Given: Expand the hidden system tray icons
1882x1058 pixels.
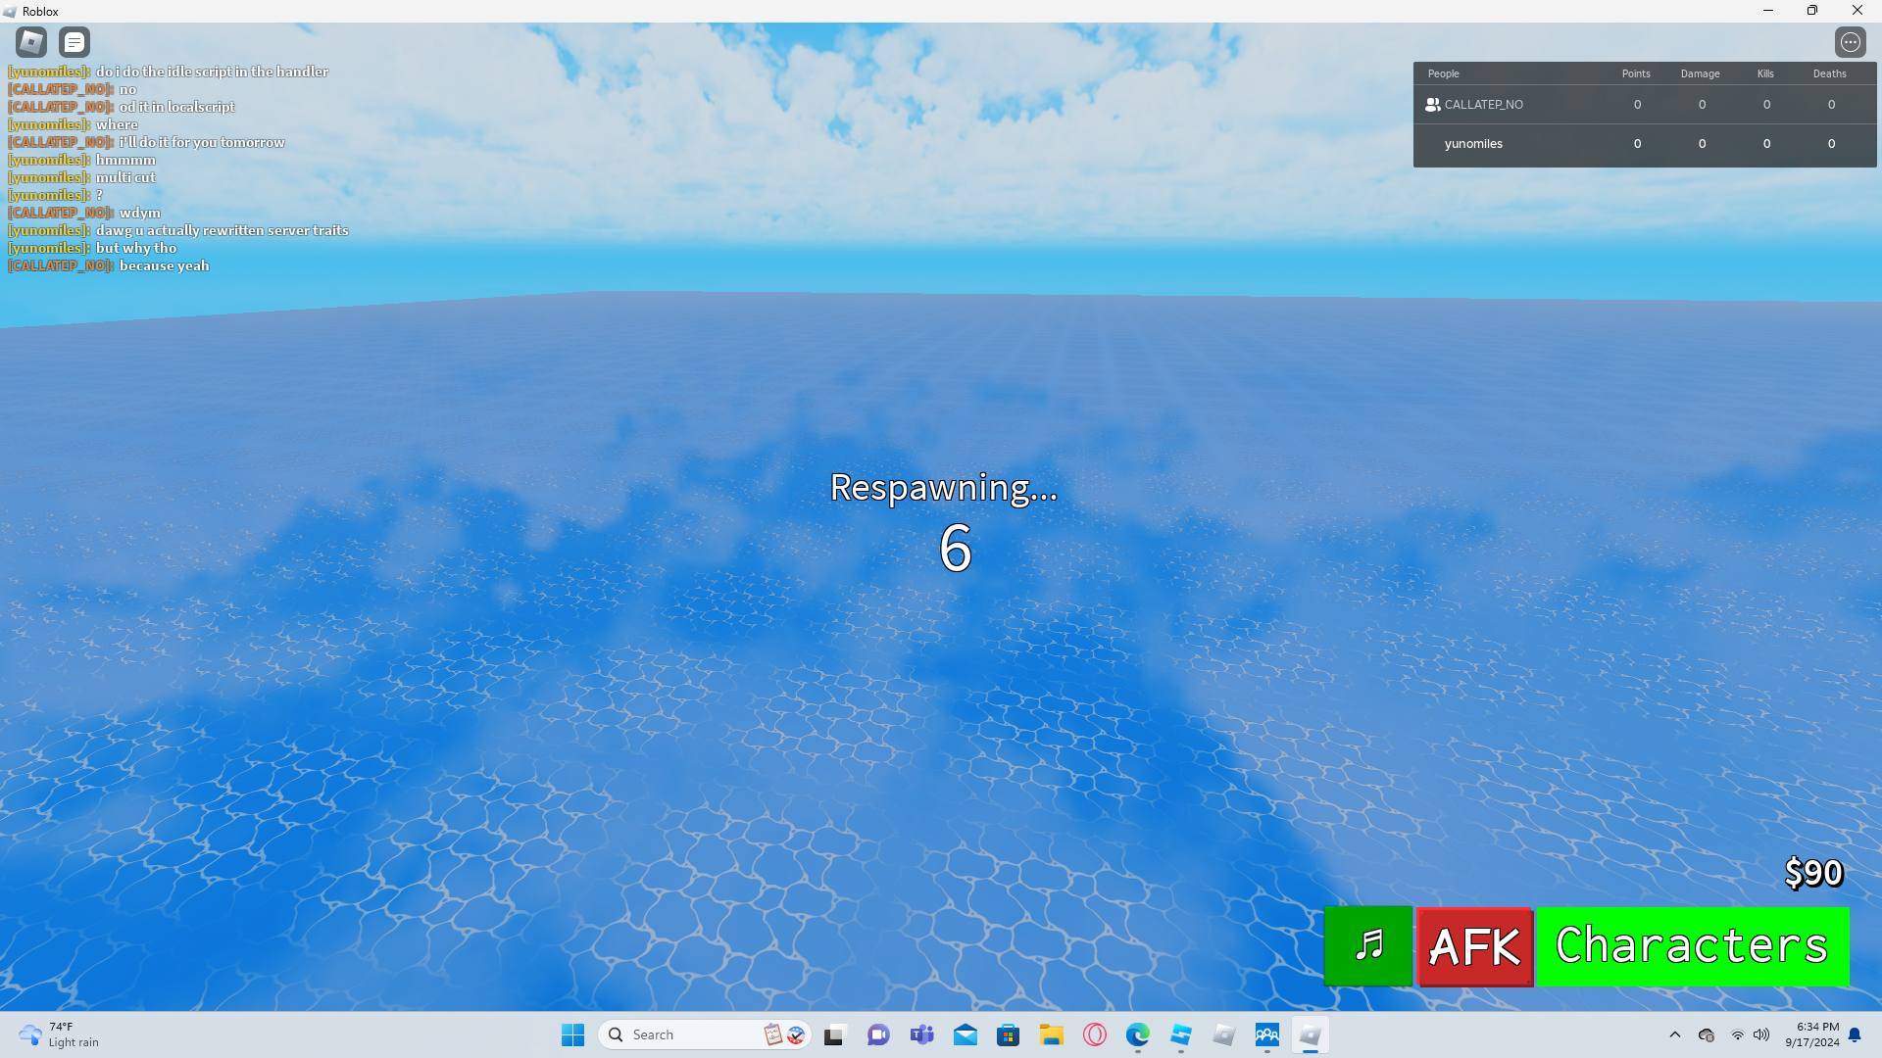Looking at the screenshot, I should [1674, 1034].
